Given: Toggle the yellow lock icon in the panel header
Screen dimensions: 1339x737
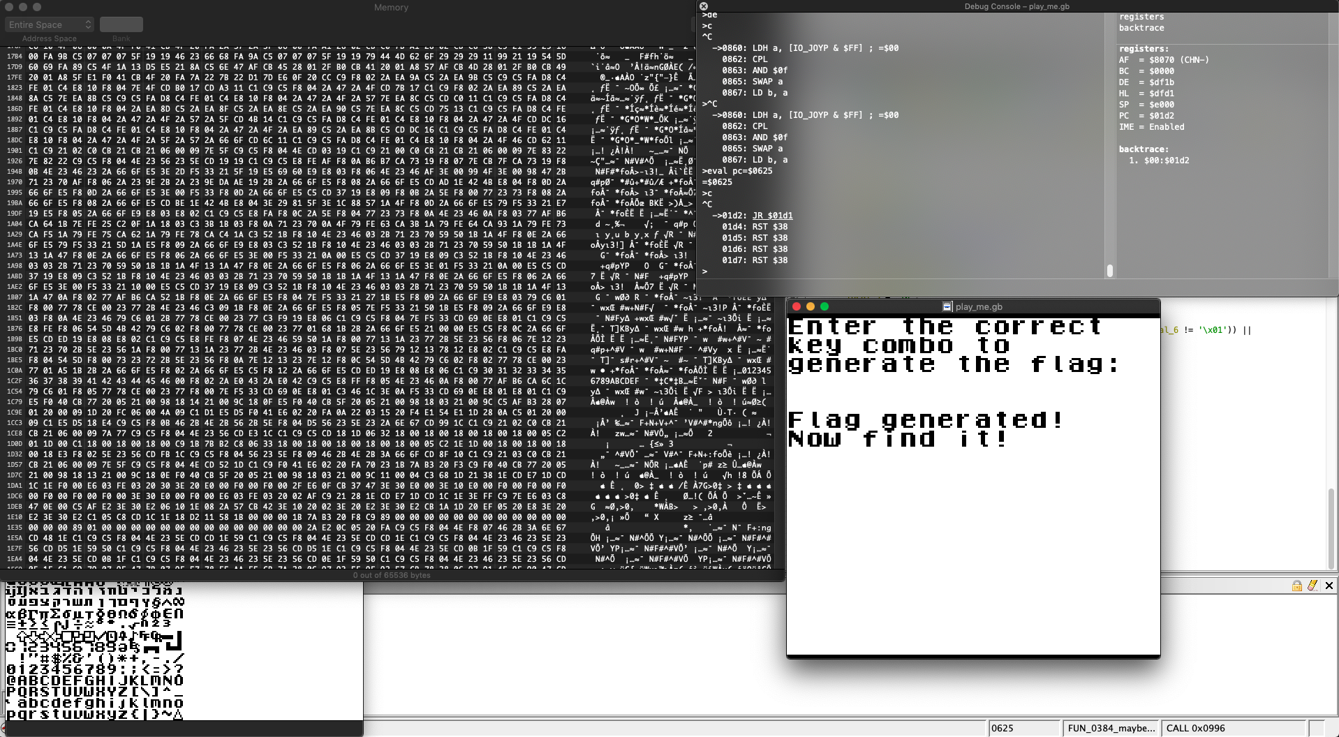Looking at the screenshot, I should point(1296,586).
